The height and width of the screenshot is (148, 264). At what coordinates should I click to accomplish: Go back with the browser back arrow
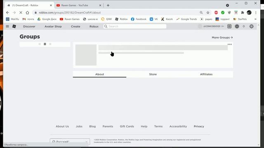point(7,13)
